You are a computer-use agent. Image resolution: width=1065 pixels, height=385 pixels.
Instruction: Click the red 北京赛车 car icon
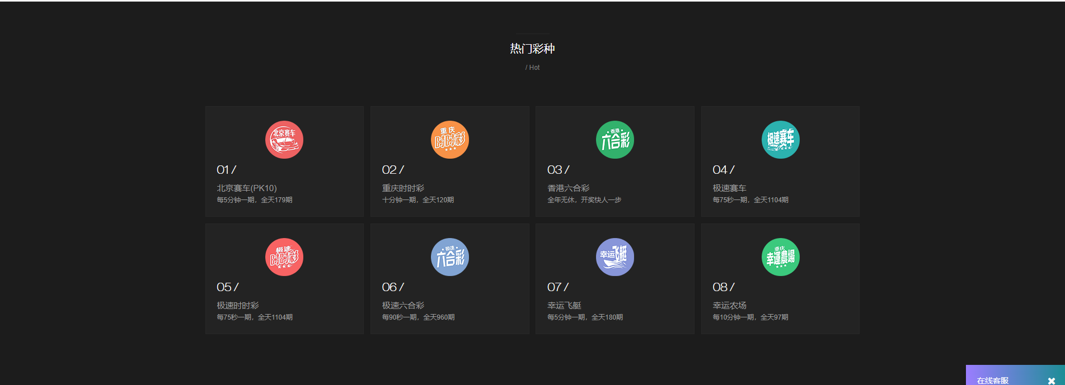coord(284,140)
